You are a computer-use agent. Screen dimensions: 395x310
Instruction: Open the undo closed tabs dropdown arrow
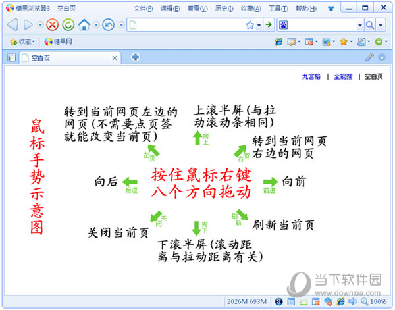[x=121, y=25]
